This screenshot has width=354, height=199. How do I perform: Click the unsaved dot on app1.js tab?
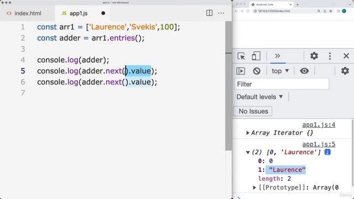[x=103, y=13]
